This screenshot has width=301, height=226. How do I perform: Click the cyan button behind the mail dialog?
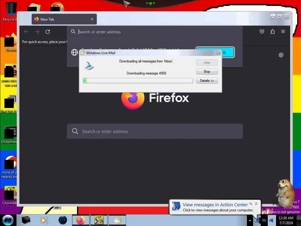(x=228, y=52)
